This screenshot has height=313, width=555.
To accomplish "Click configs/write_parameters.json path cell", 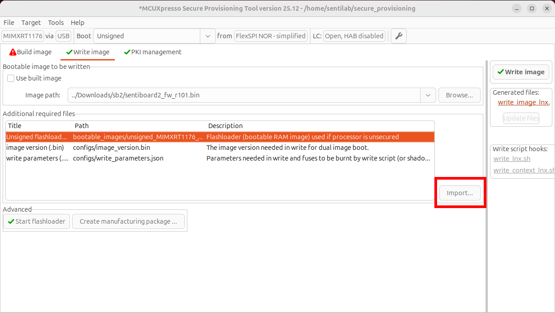I will pos(118,158).
